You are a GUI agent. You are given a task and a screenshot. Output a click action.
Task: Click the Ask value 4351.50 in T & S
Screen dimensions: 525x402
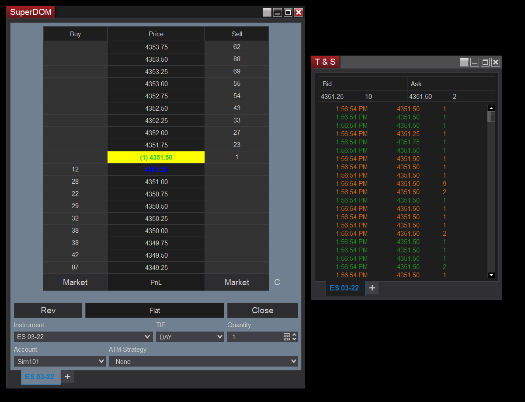(421, 97)
